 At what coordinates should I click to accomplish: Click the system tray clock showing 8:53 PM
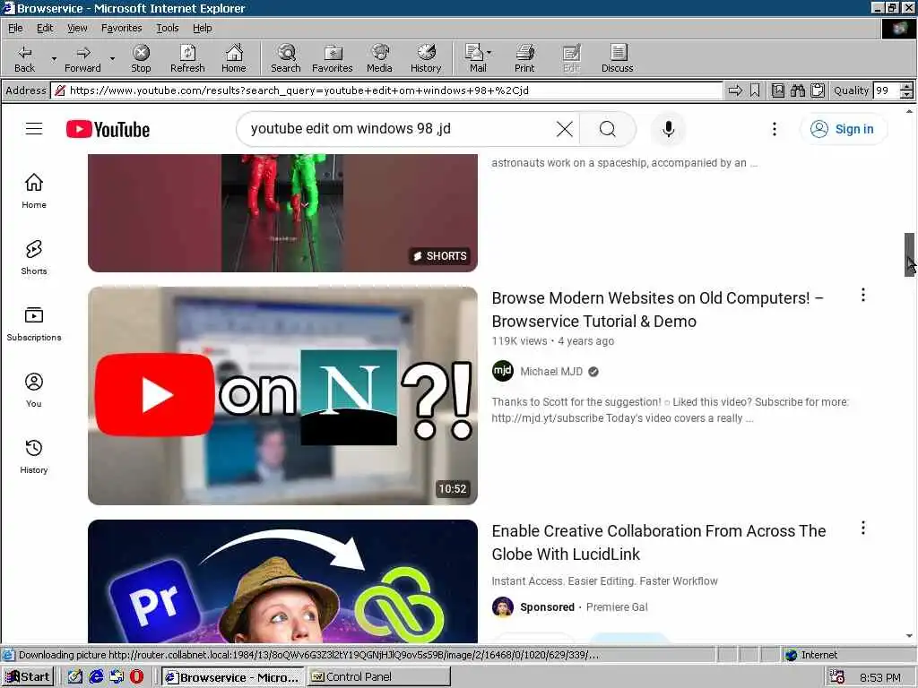[x=880, y=677]
